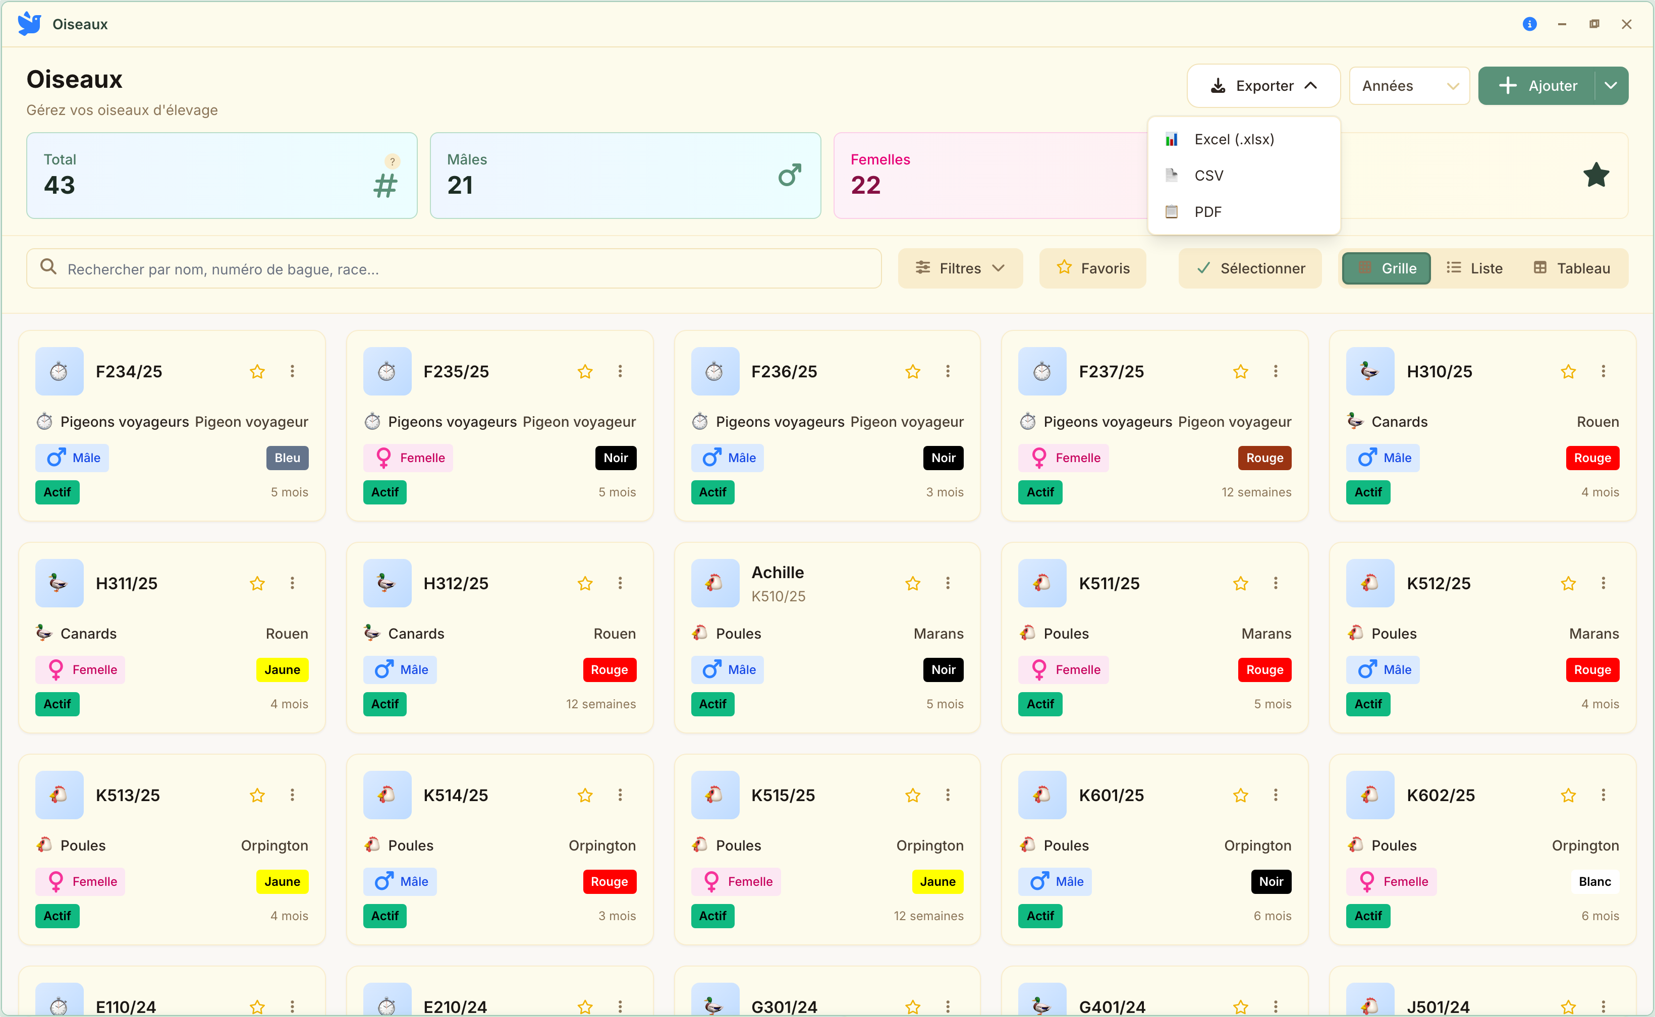The image size is (1655, 1017).
Task: Click the Sélectionner button
Action: [1250, 268]
